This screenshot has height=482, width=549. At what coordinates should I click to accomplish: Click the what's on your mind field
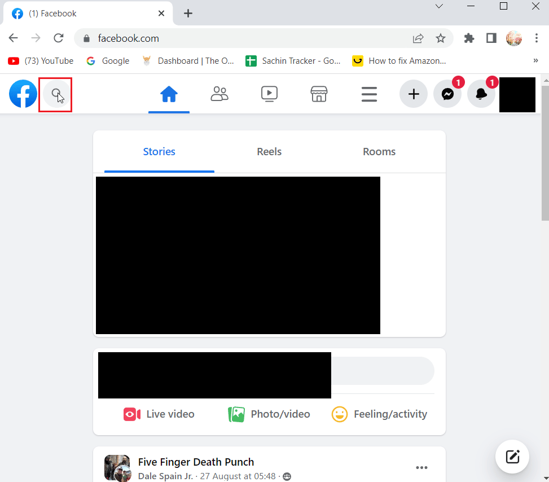click(383, 371)
